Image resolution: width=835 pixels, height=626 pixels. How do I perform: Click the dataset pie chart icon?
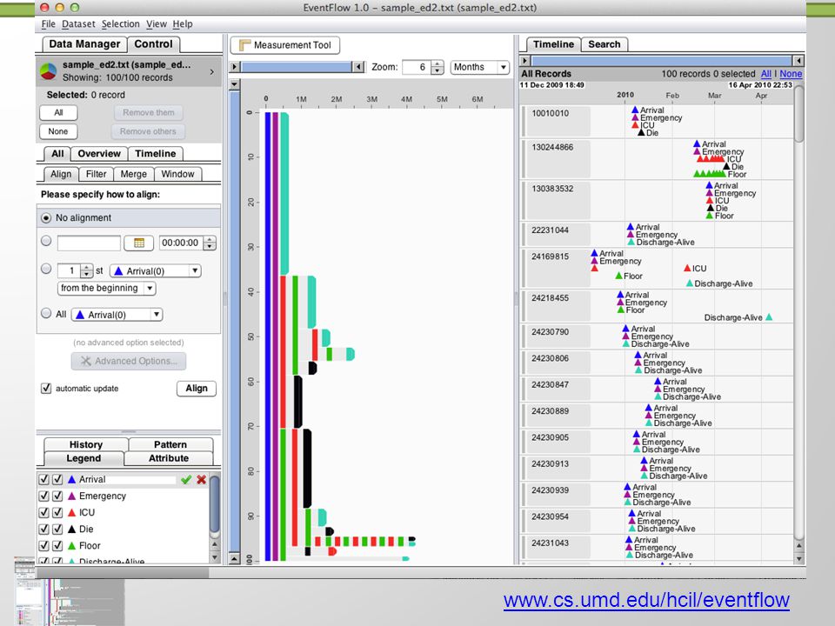coord(49,70)
